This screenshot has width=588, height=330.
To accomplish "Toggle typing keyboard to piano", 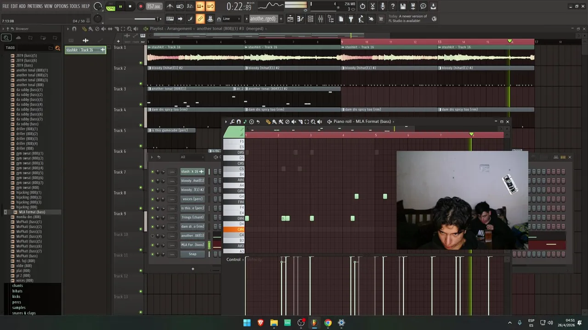I will click(170, 19).
